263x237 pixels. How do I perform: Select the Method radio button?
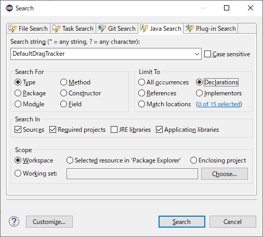point(63,82)
